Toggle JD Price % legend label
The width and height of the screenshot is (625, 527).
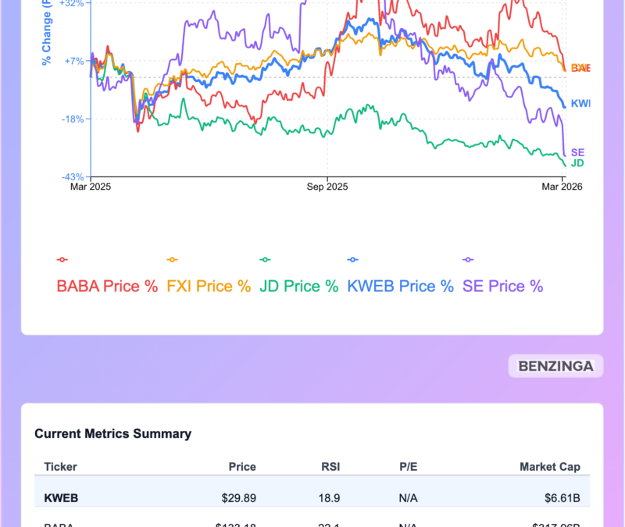pos(298,286)
